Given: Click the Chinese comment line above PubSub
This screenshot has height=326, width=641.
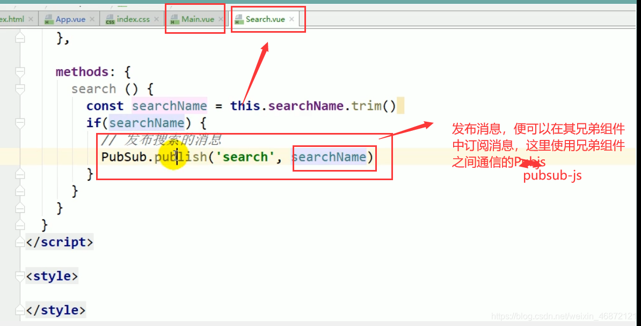Looking at the screenshot, I should point(161,140).
